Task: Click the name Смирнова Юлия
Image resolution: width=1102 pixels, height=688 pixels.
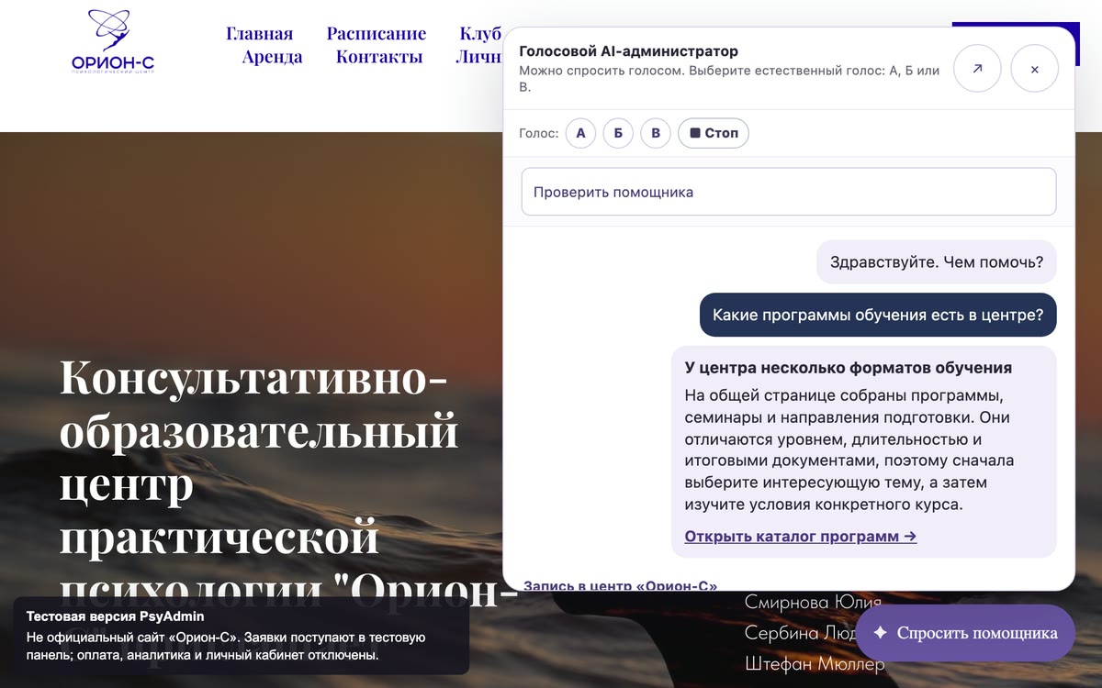Action: (x=813, y=603)
